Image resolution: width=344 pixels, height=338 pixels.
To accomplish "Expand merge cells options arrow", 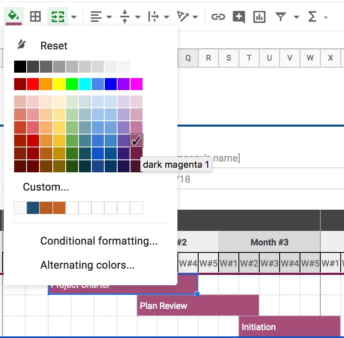I will [x=74, y=17].
